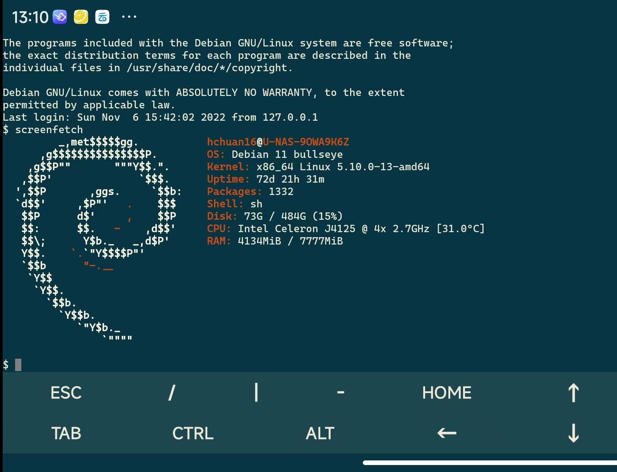Image resolution: width=617 pixels, height=472 pixels.
Task: Tap the white gesture navigation bar
Action: pos(489,463)
